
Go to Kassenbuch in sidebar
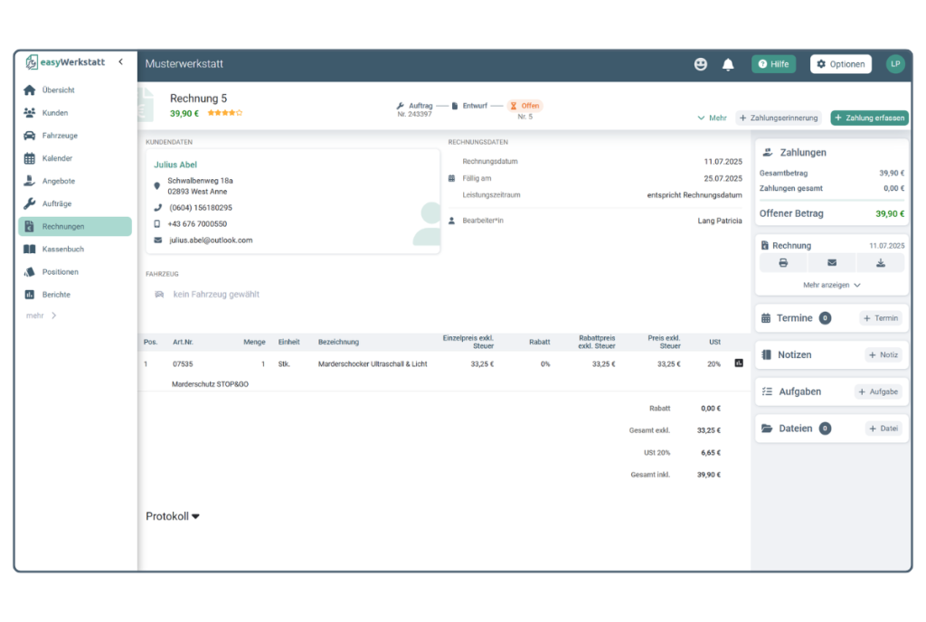(x=62, y=249)
